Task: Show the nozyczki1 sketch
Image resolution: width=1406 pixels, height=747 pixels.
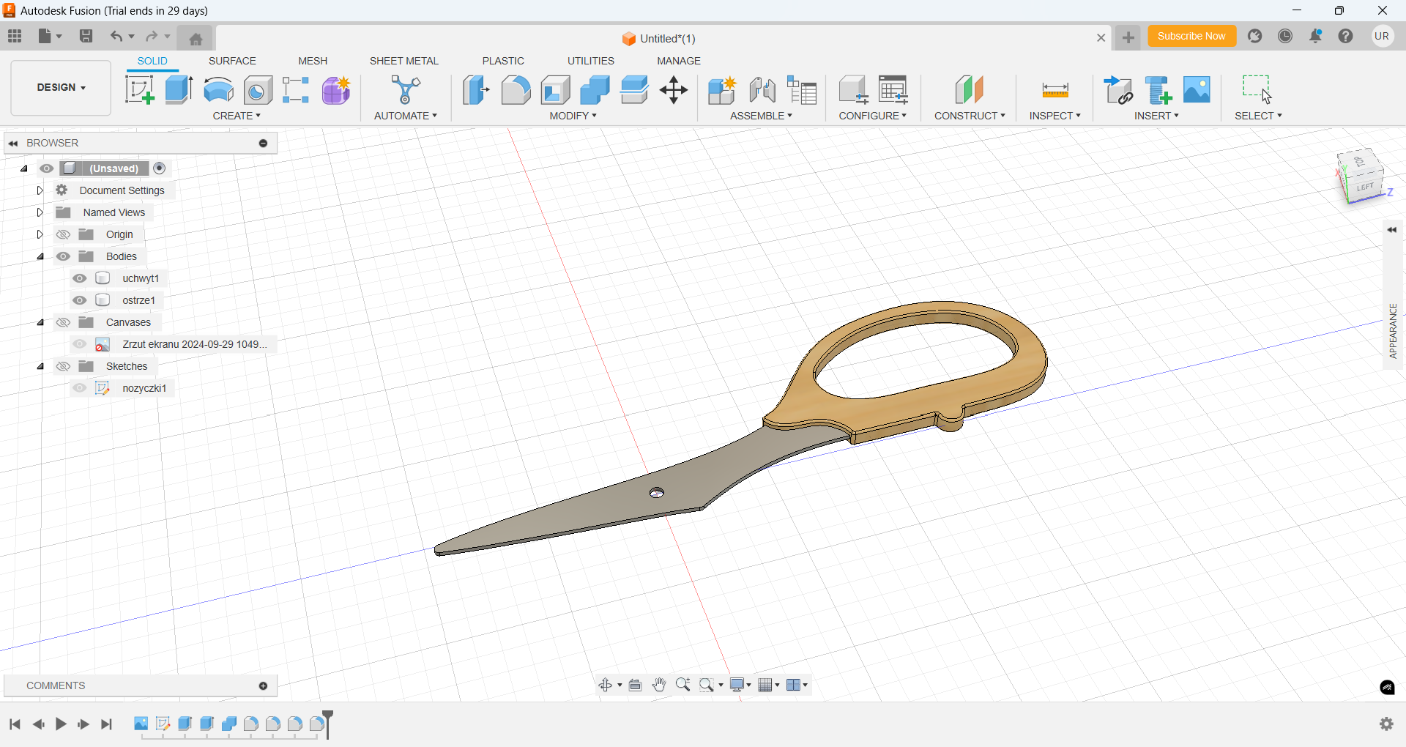Action: click(x=80, y=388)
